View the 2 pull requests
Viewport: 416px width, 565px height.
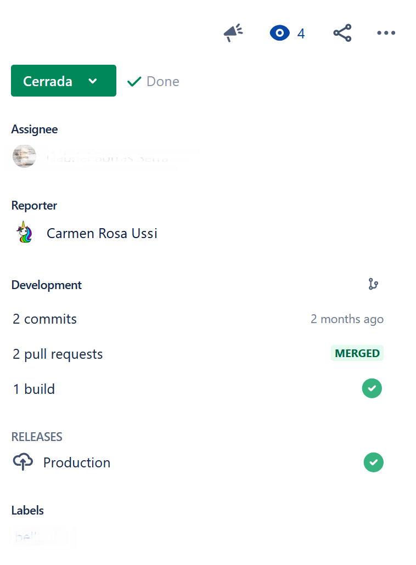[x=58, y=354]
